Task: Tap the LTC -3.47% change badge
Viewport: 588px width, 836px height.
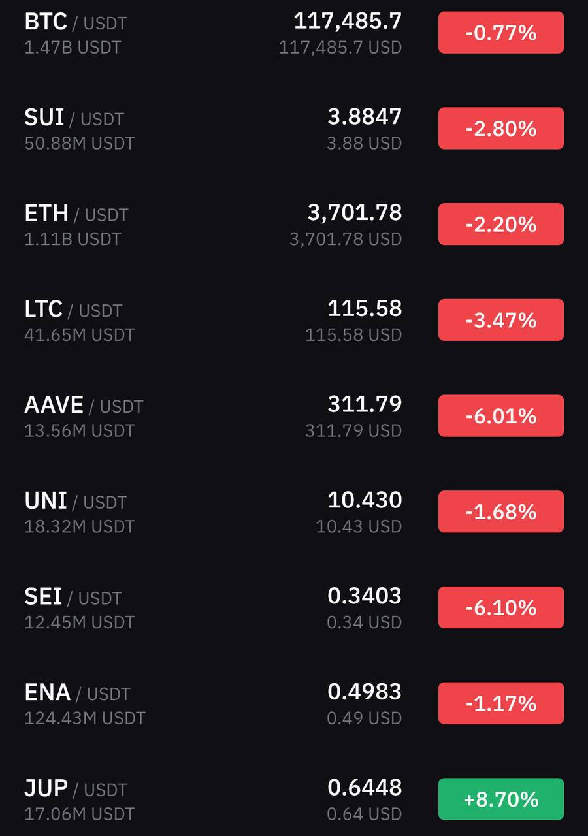Action: point(501,320)
